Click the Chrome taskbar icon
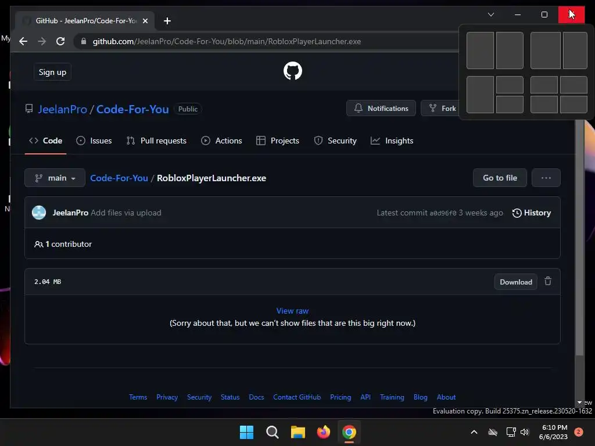The image size is (595, 446). pos(349,432)
